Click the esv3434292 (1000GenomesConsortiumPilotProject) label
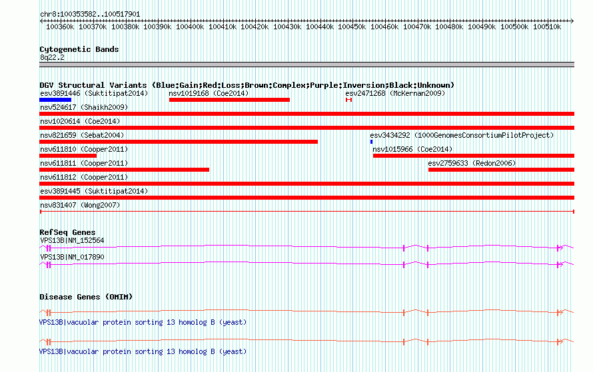 click(x=462, y=135)
